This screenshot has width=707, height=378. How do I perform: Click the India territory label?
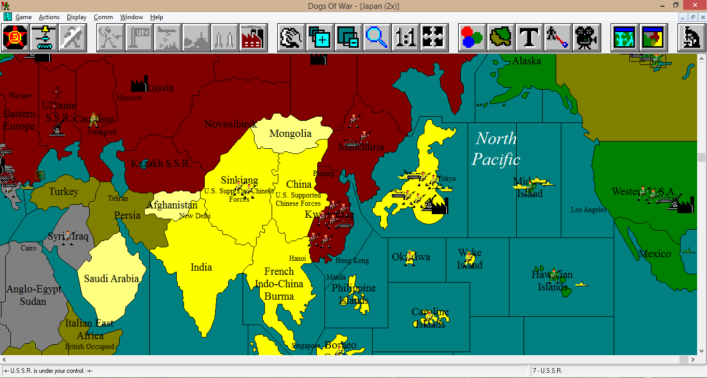click(x=201, y=268)
